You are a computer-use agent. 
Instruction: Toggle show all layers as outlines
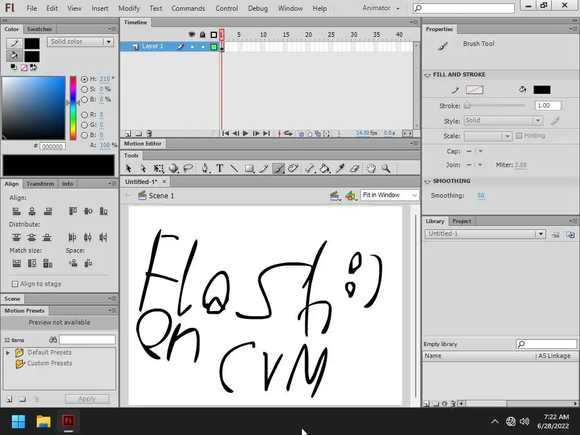[214, 35]
